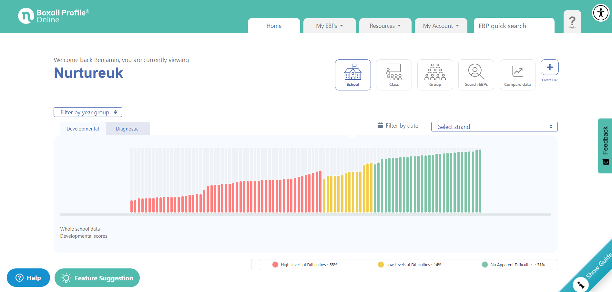
Task: Expand the My Account menu
Action: coord(441,26)
